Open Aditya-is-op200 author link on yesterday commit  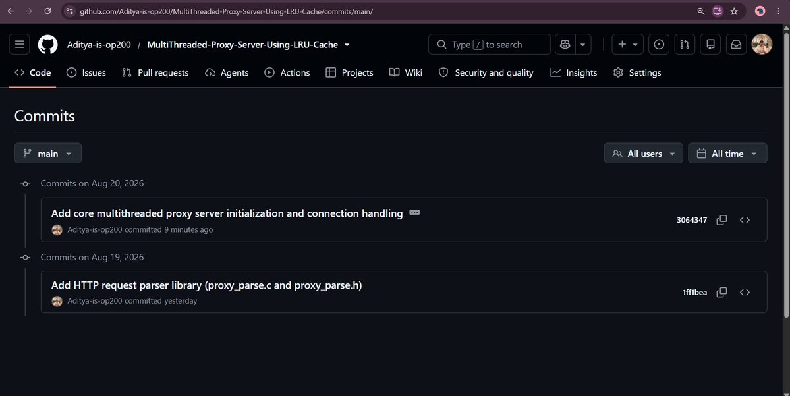click(x=95, y=300)
